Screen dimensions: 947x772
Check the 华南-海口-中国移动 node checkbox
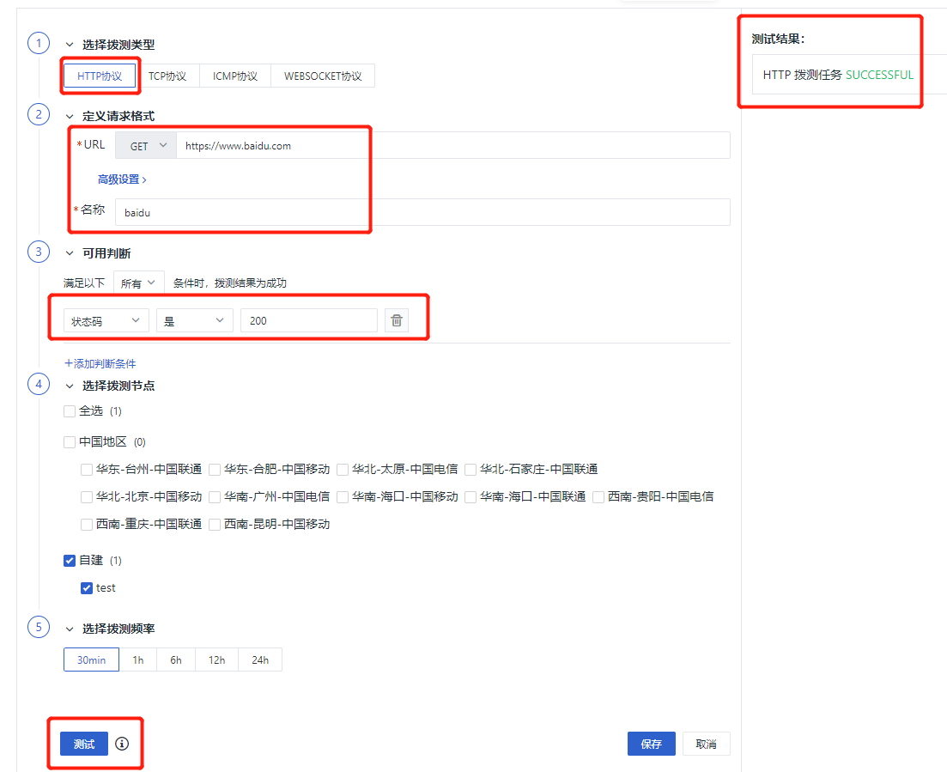343,496
